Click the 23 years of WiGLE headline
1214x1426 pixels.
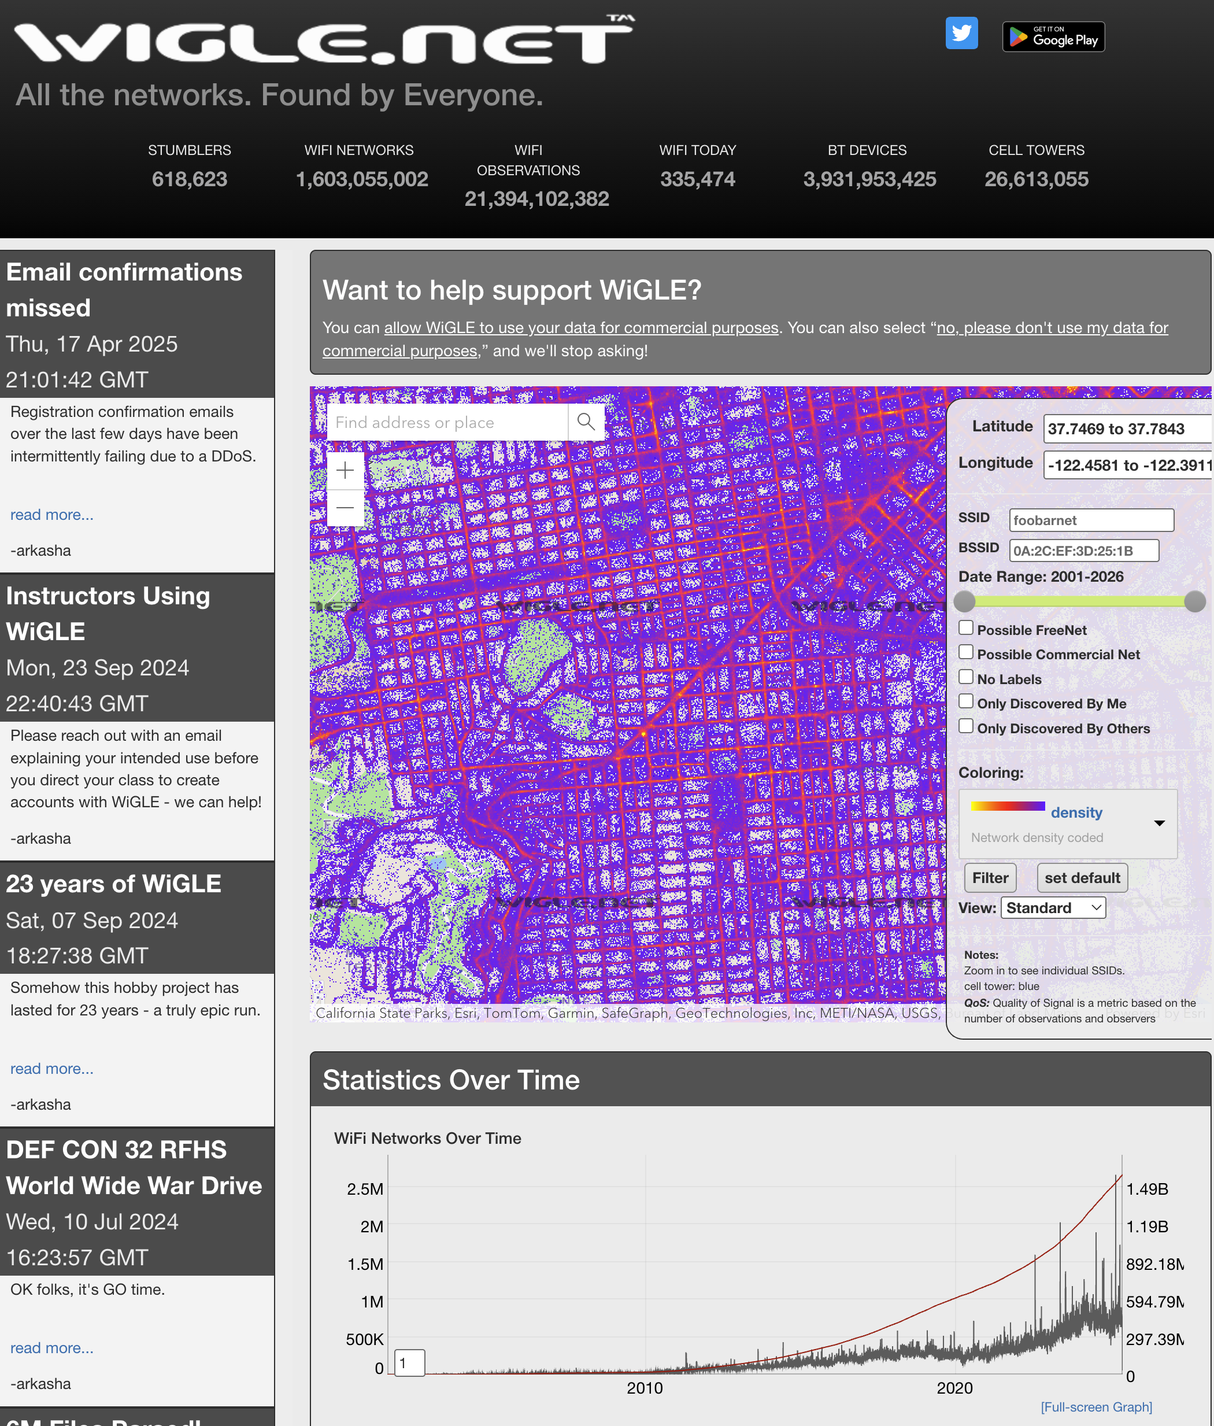coord(113,884)
